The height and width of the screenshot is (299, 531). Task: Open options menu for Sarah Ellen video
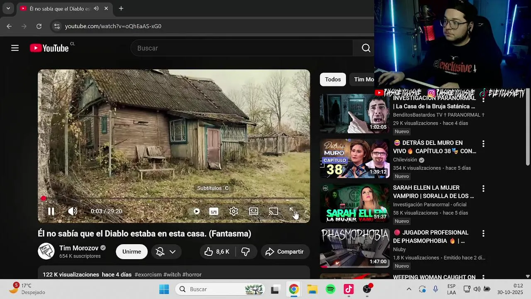tap(483, 189)
